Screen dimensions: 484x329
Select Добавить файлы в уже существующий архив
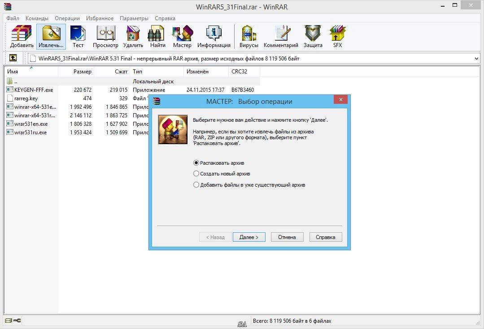point(249,185)
